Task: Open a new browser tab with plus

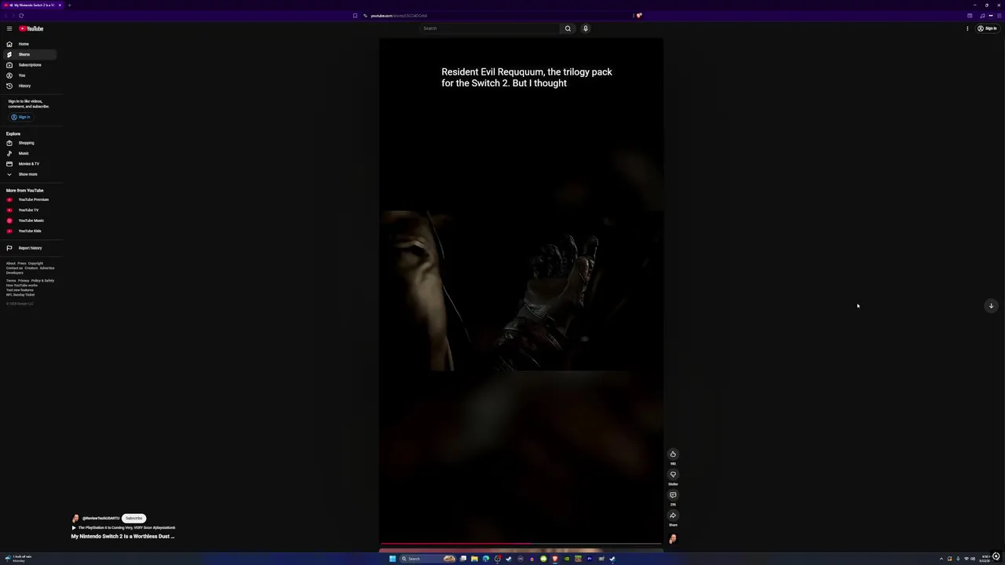Action: (69, 5)
